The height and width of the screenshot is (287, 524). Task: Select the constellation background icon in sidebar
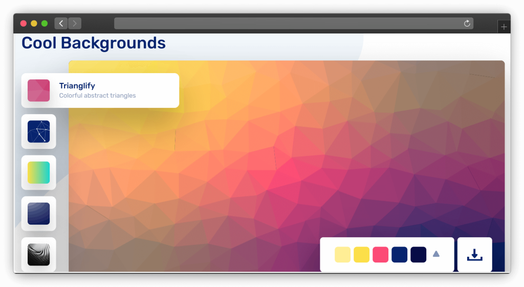pos(38,131)
